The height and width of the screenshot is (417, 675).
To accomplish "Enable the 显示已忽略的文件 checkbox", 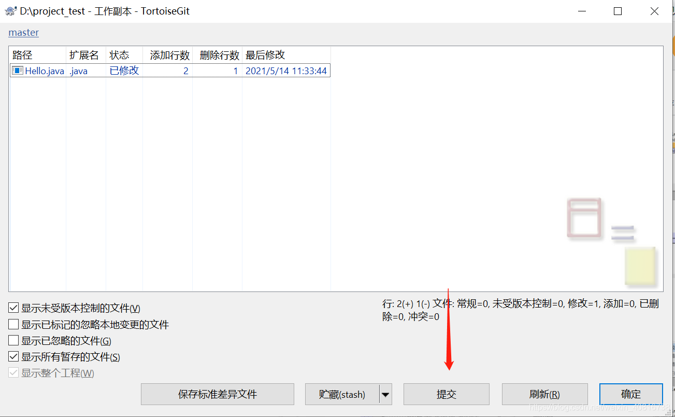I will coord(13,340).
